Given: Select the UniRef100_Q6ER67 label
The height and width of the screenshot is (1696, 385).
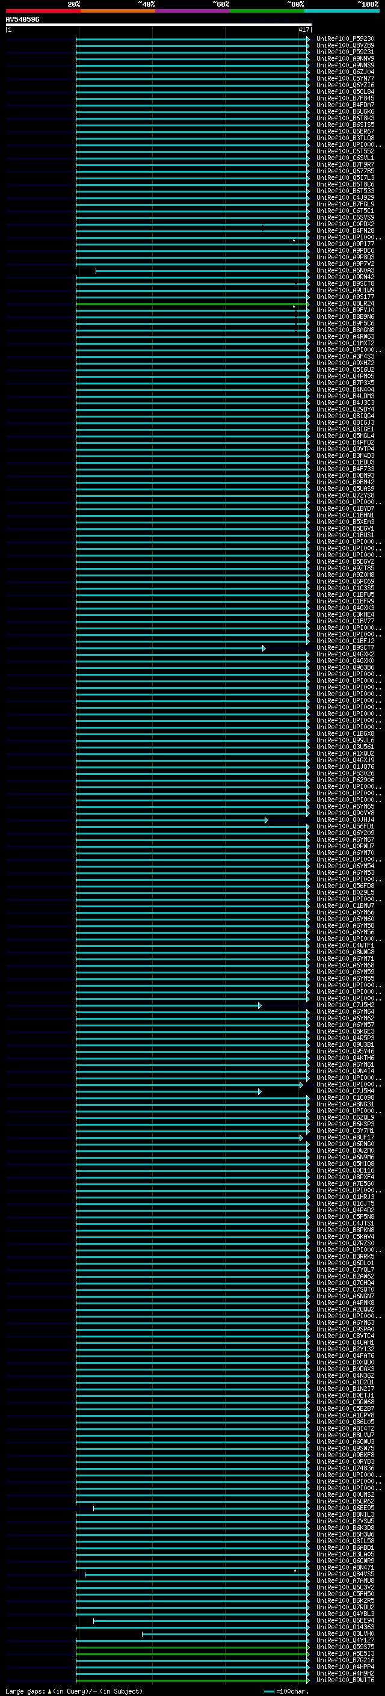Looking at the screenshot, I should point(345,131).
